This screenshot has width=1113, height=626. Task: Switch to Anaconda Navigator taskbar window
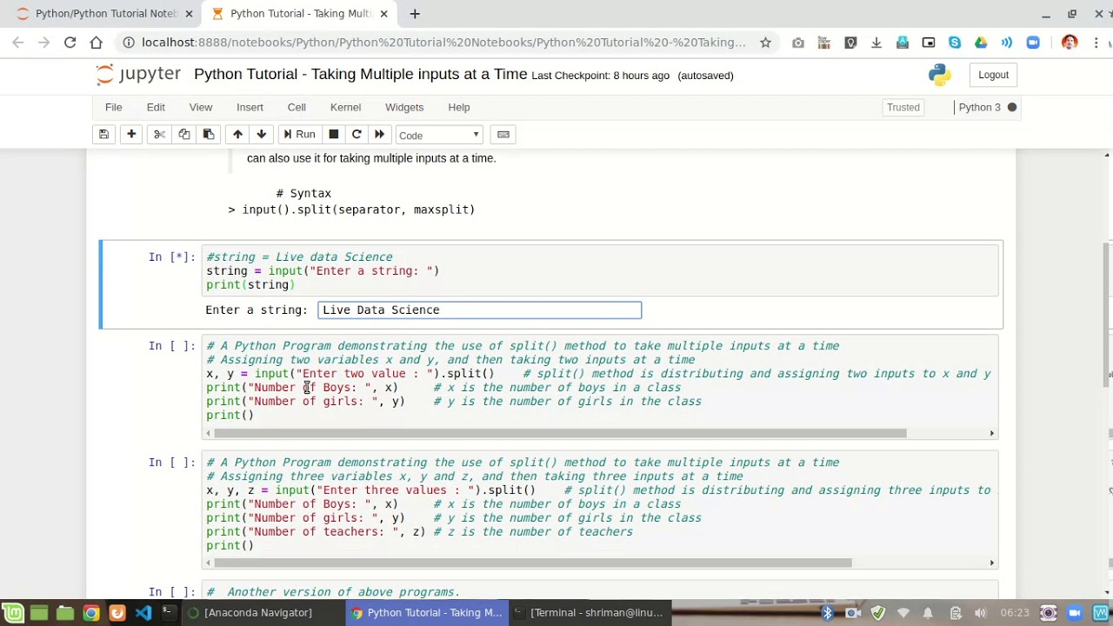(252, 613)
